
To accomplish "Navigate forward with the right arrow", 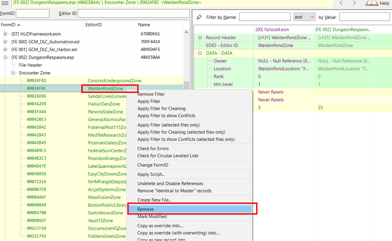I will [354, 3].
